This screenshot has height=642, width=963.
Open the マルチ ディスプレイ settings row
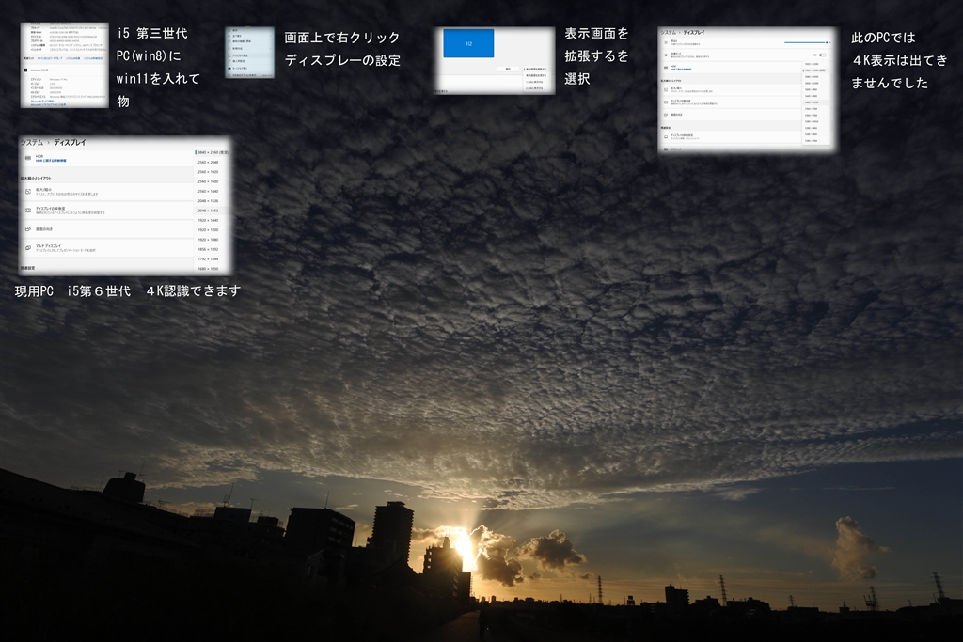click(107, 248)
